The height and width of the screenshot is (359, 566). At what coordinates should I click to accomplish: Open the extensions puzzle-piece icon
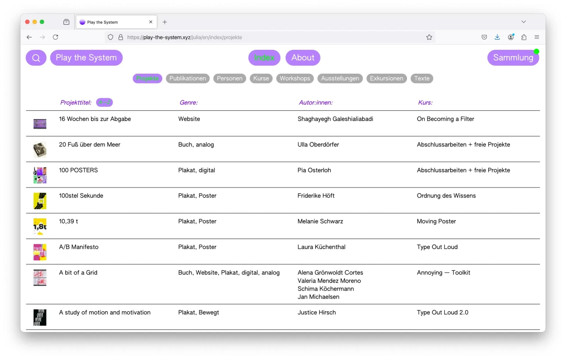(524, 37)
